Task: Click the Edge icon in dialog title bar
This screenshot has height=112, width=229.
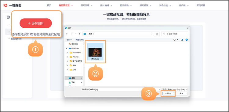Action: pos(67,28)
